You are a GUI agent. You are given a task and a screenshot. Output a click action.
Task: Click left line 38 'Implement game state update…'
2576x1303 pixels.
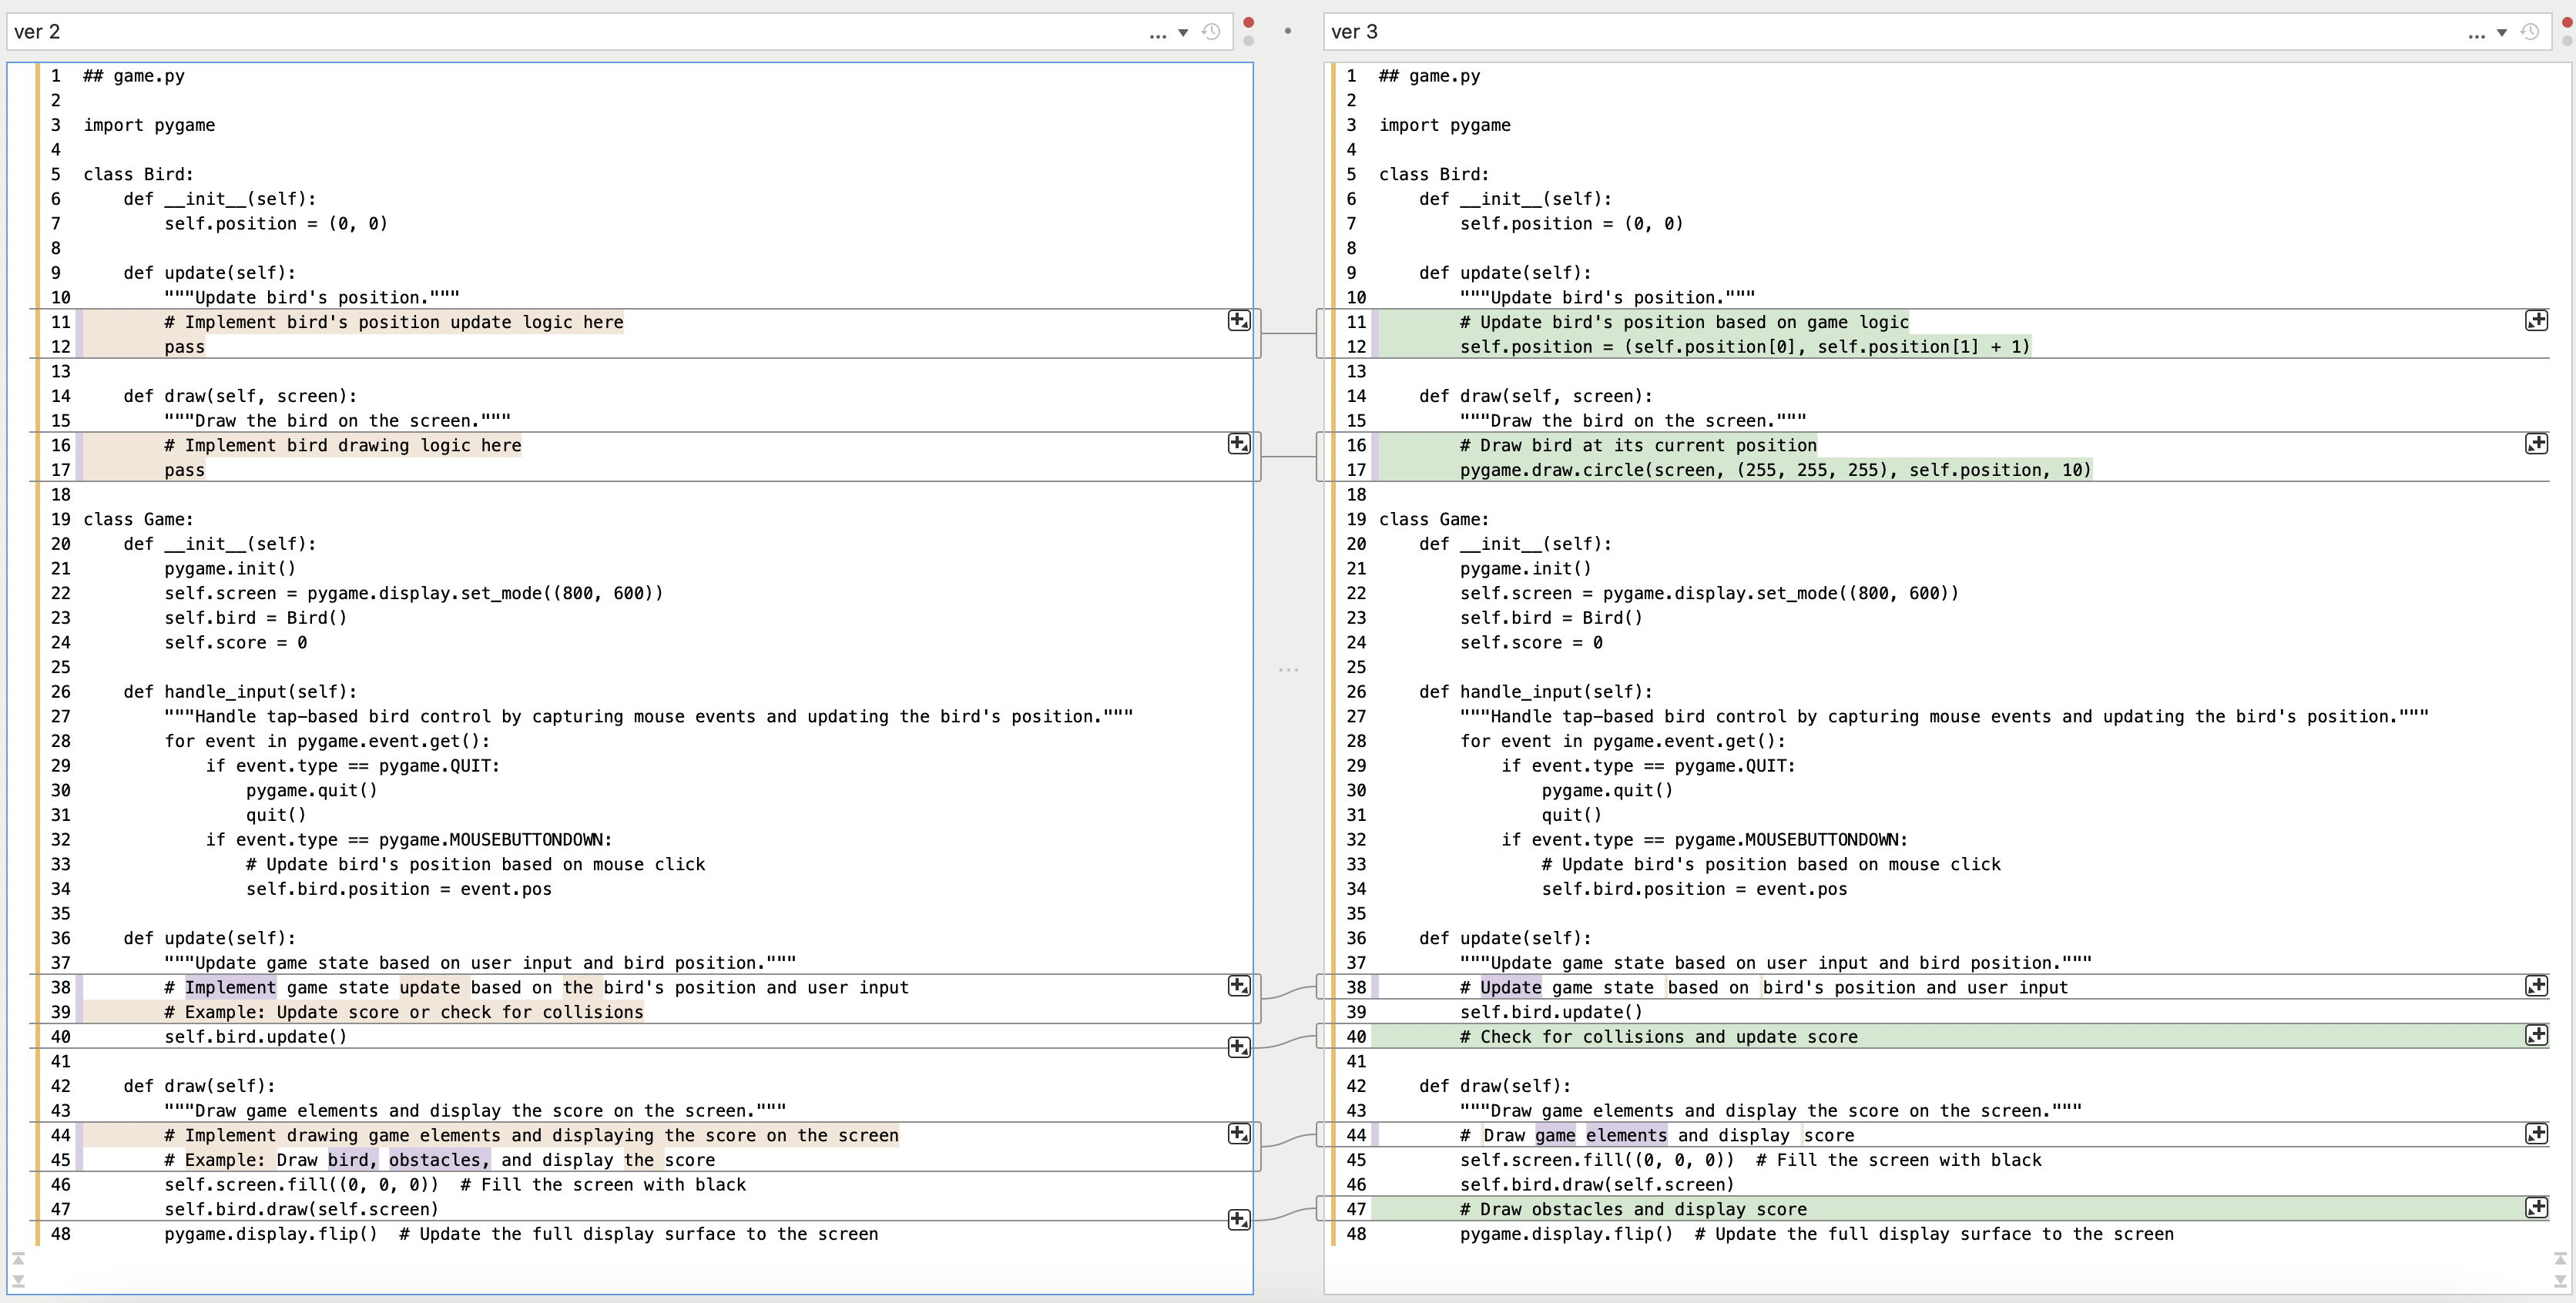pyautogui.click(x=536, y=988)
